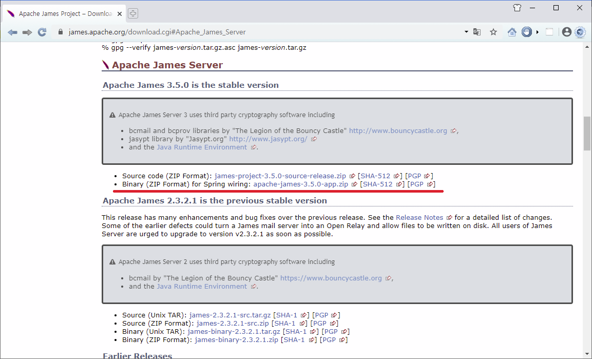Bookmark this page with the star icon
Viewport: 592px width, 359px height.
[493, 32]
